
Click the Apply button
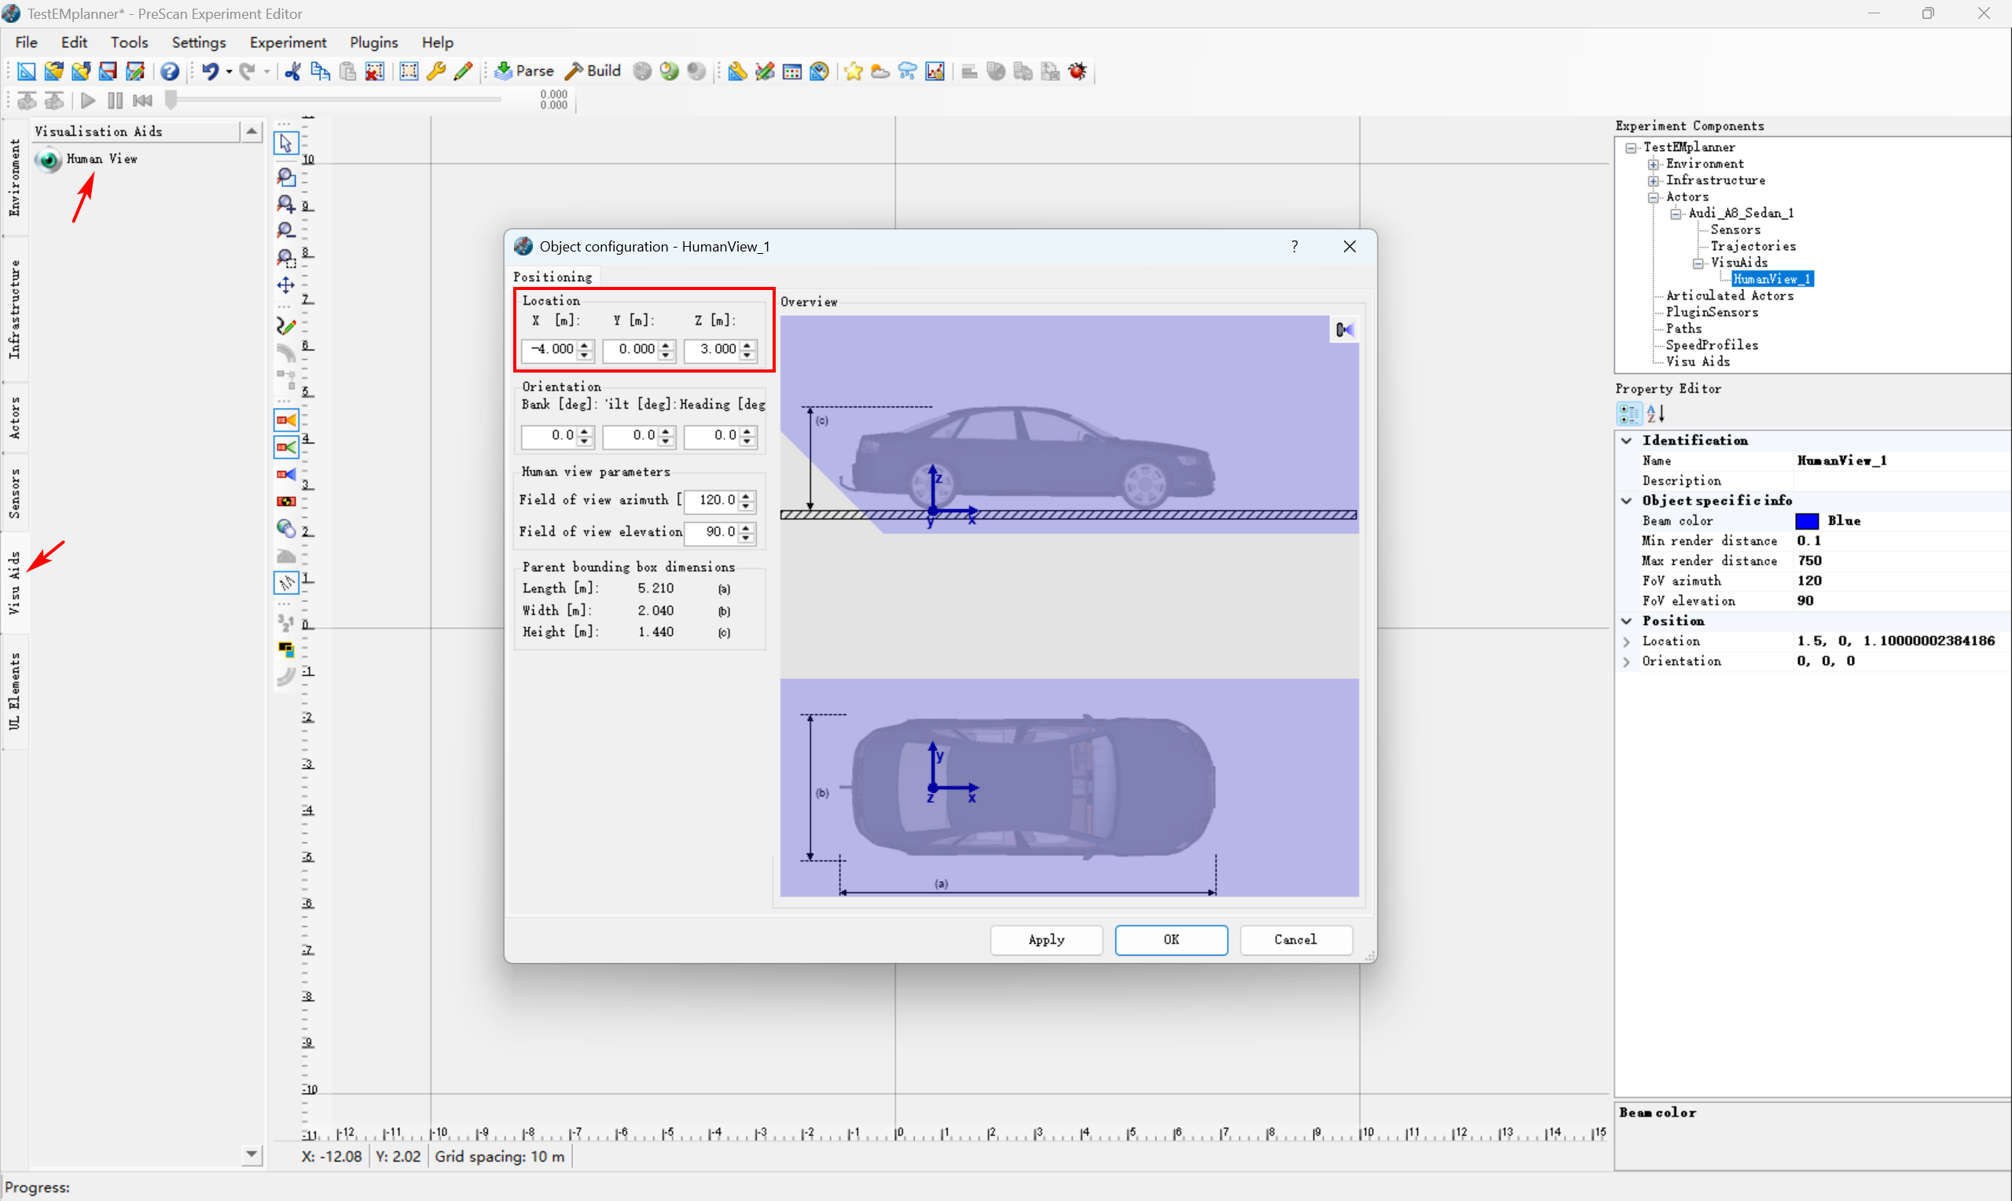click(1045, 939)
